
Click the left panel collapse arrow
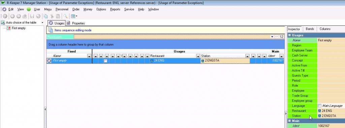[45, 109]
